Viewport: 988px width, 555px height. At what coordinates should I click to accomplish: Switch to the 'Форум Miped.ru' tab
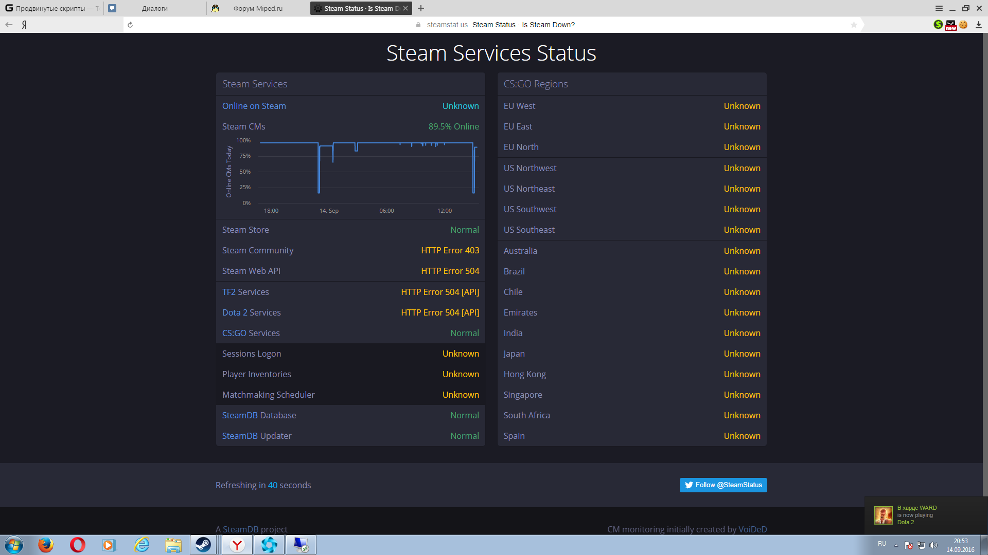tap(258, 8)
